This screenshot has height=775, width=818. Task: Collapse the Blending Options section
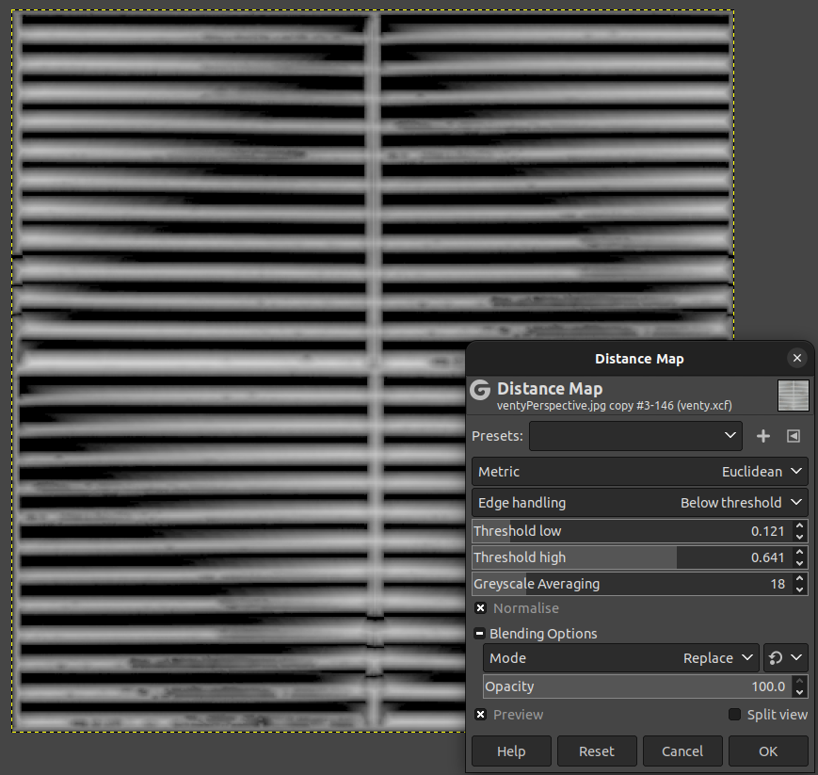pos(480,633)
